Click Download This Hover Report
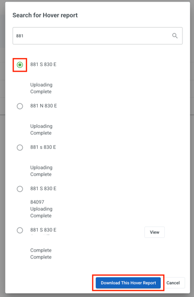 point(128,283)
